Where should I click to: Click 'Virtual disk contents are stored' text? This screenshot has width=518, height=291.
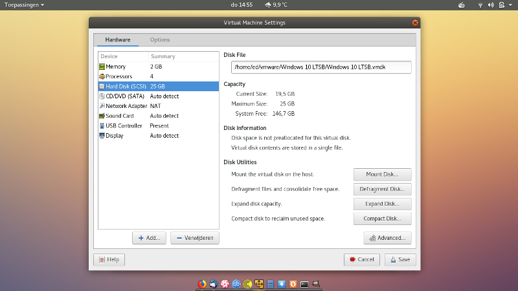[x=287, y=148]
